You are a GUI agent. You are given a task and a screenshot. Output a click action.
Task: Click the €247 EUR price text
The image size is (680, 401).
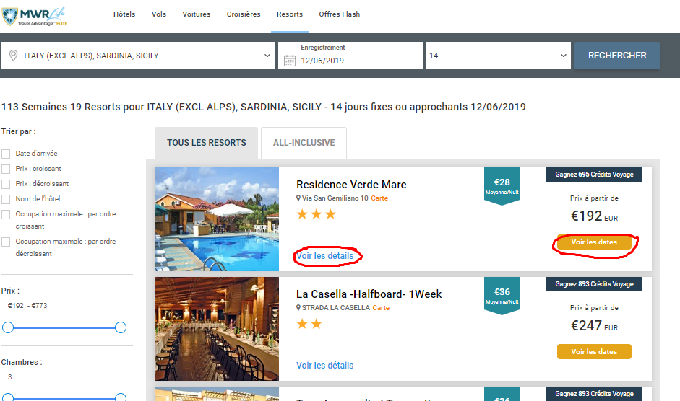594,325
